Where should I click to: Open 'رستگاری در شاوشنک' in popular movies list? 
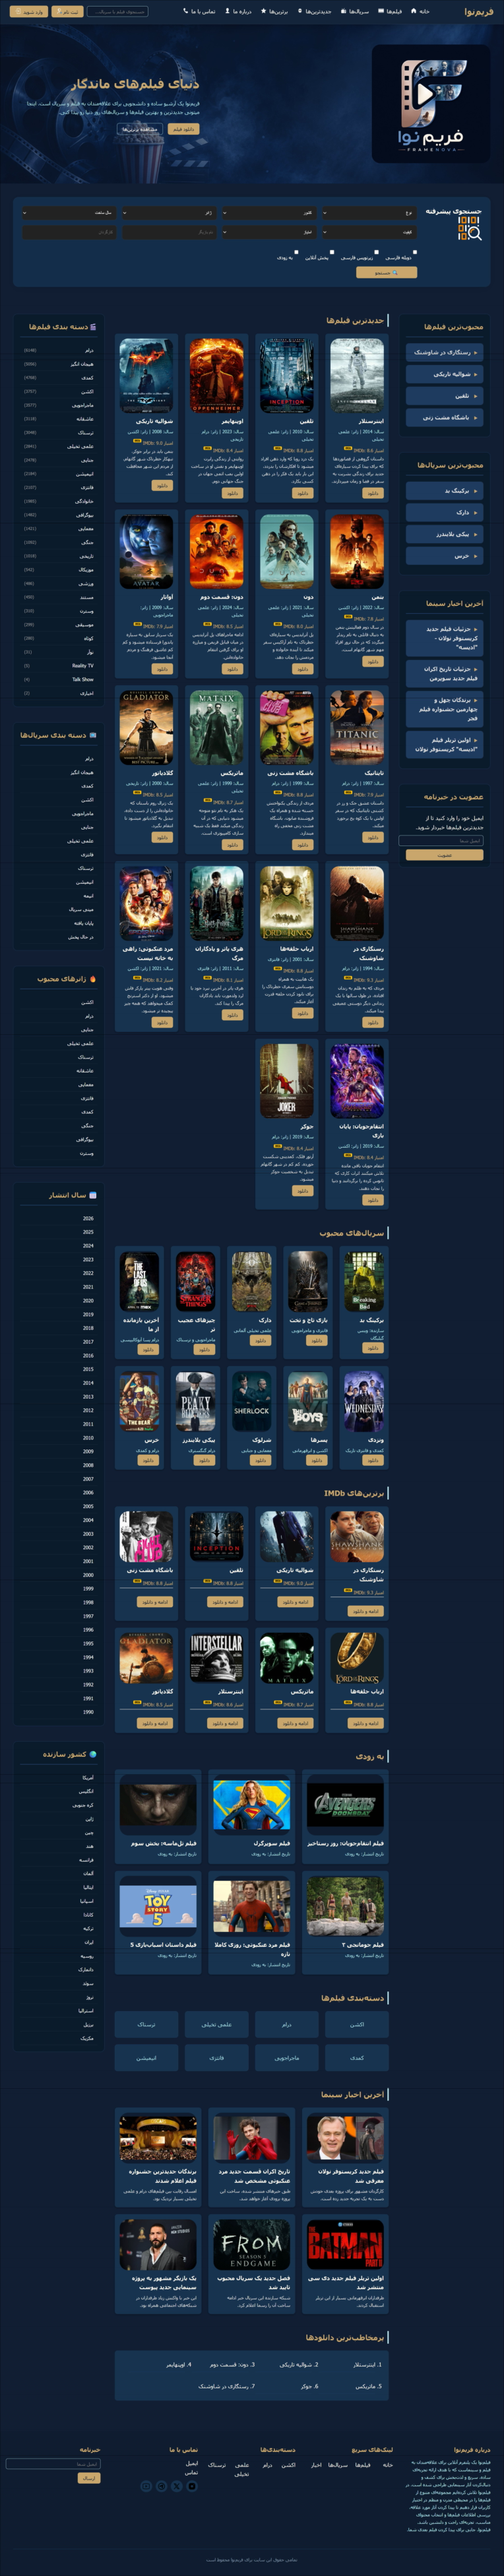point(445,352)
